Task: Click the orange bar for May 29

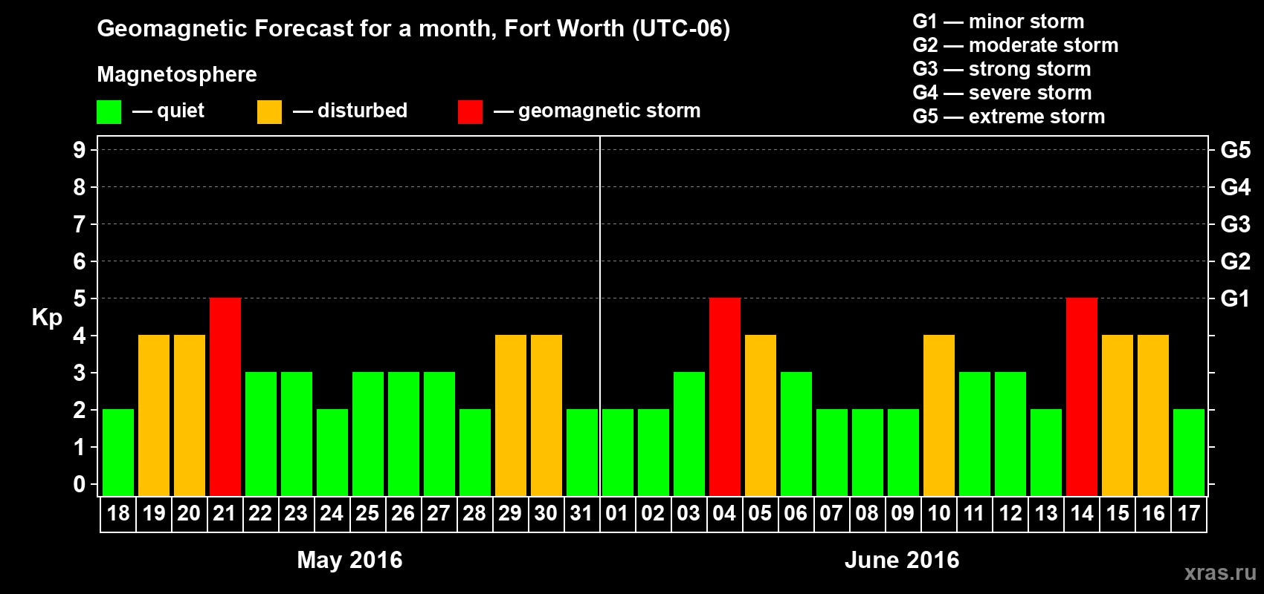Action: click(x=511, y=415)
